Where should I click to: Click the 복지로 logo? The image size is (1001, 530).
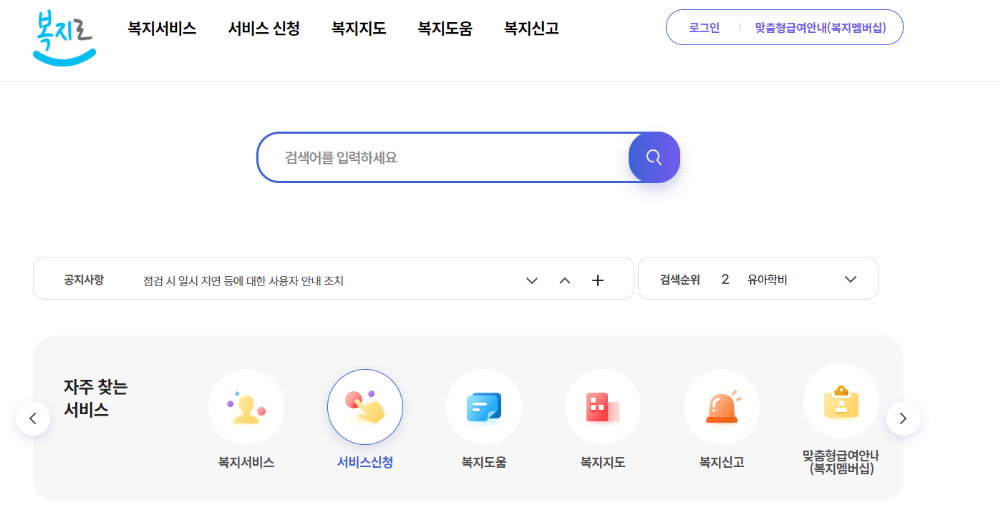click(64, 36)
